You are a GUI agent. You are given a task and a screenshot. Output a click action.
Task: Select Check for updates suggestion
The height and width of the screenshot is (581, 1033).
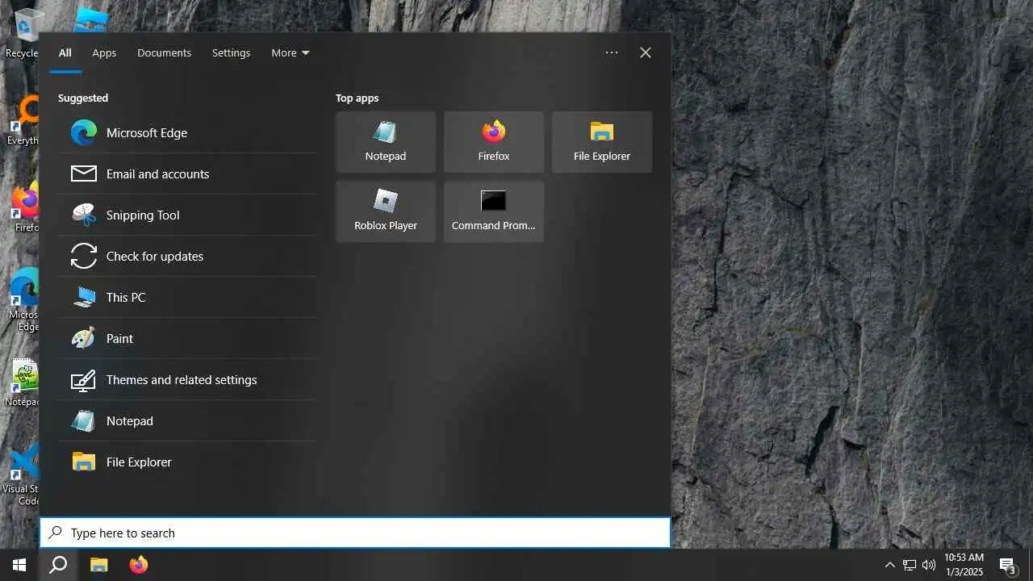click(x=187, y=256)
